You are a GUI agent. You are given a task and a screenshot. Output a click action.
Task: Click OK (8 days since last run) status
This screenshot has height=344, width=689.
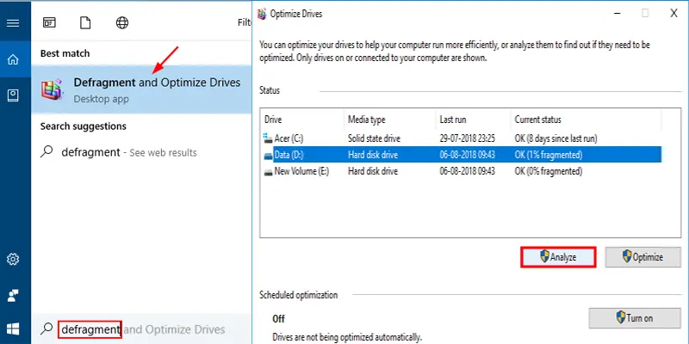[556, 138]
